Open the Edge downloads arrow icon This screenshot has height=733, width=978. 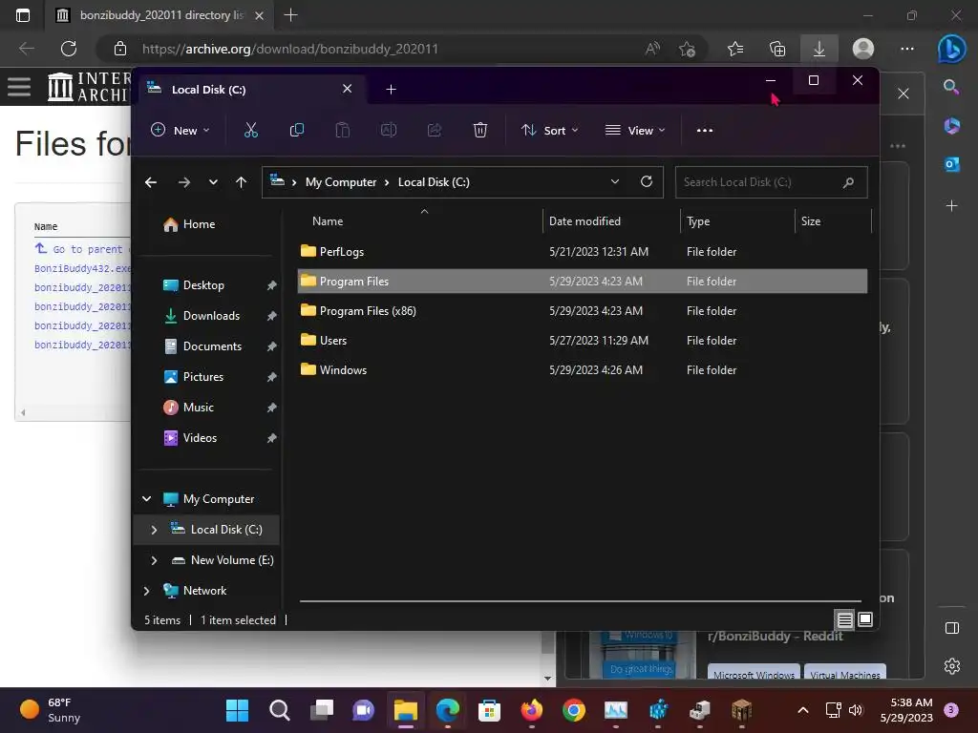(x=819, y=49)
